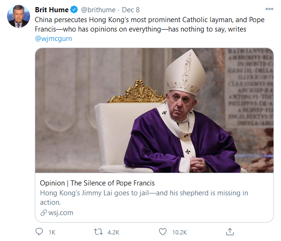The height and width of the screenshot is (241, 281).
Task: Open the @wjmcgurn mention
Action: coord(54,39)
